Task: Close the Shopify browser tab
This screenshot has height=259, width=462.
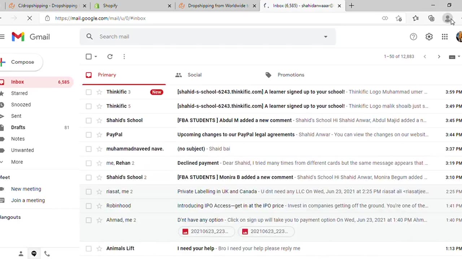Action: [x=170, y=6]
